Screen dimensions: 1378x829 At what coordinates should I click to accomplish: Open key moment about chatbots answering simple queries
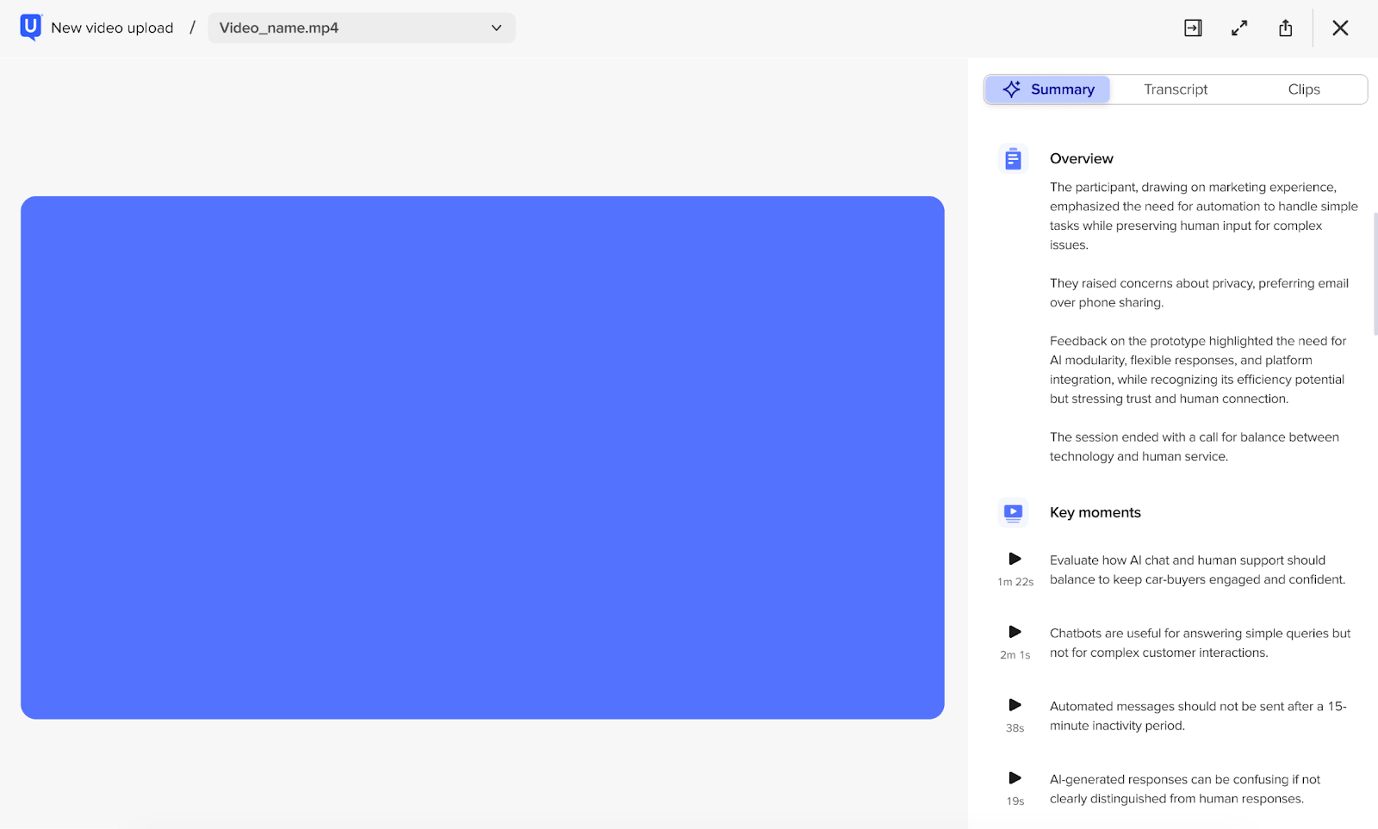point(1199,643)
